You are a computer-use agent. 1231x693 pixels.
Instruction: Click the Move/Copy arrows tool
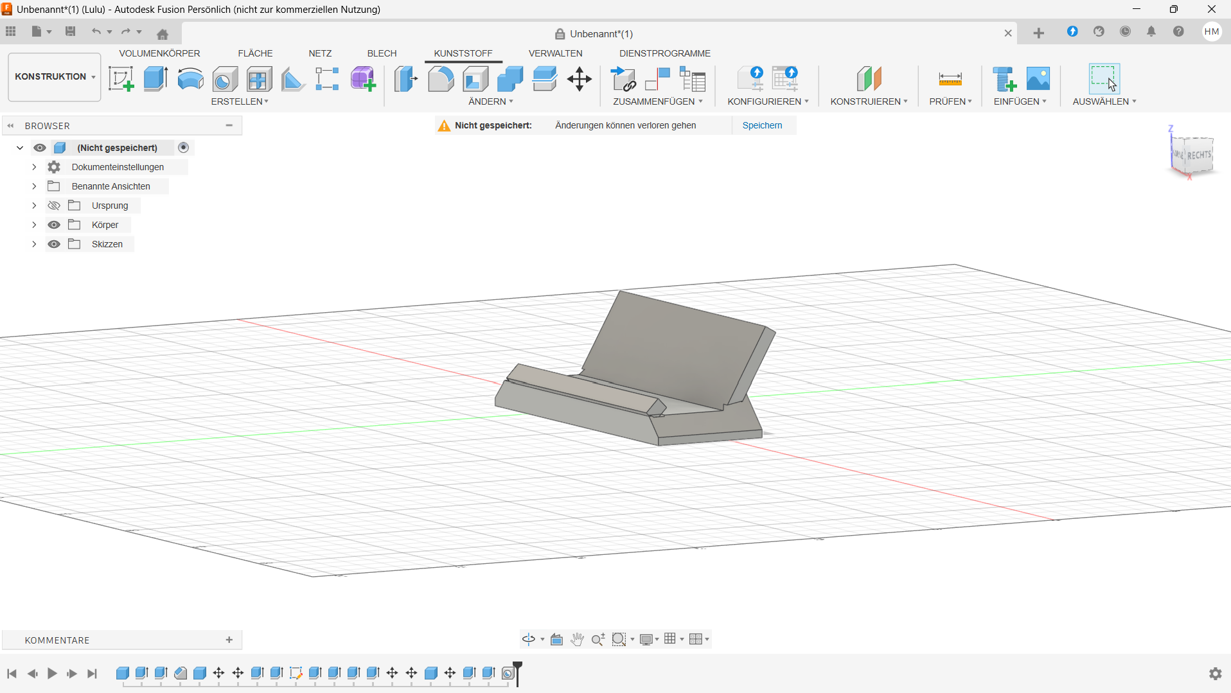(x=580, y=79)
